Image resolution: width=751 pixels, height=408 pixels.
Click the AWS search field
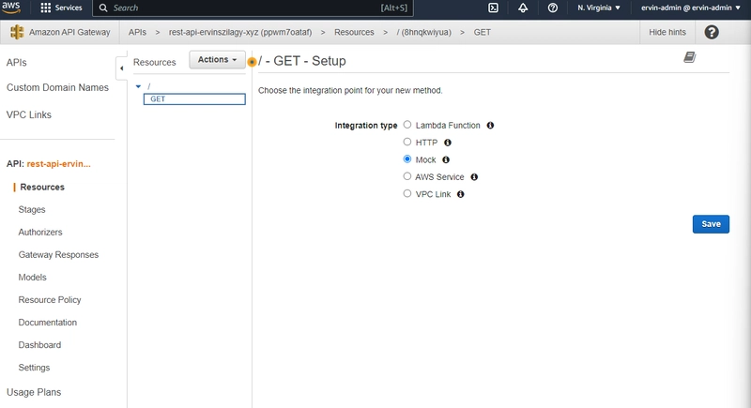coord(253,8)
